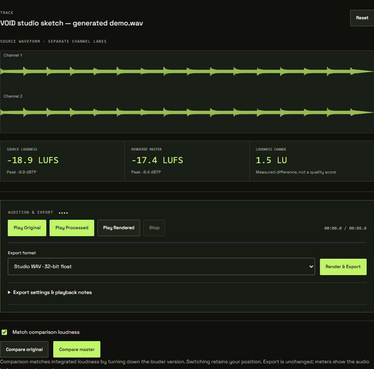Viewport: 374px width, 369px height.
Task: Click the playback progress bar
Action: [187, 242]
